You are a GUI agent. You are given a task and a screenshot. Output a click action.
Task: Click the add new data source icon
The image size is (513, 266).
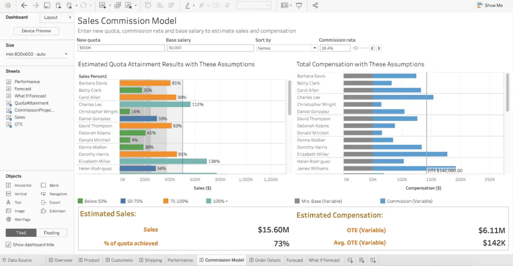(59, 5)
